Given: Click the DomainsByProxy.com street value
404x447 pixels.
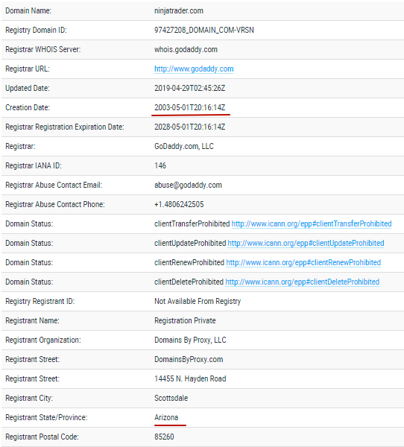Looking at the screenshot, I should [x=189, y=360].
